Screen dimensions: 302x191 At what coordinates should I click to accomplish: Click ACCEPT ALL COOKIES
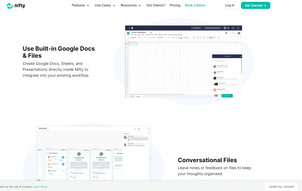[x=281, y=187]
